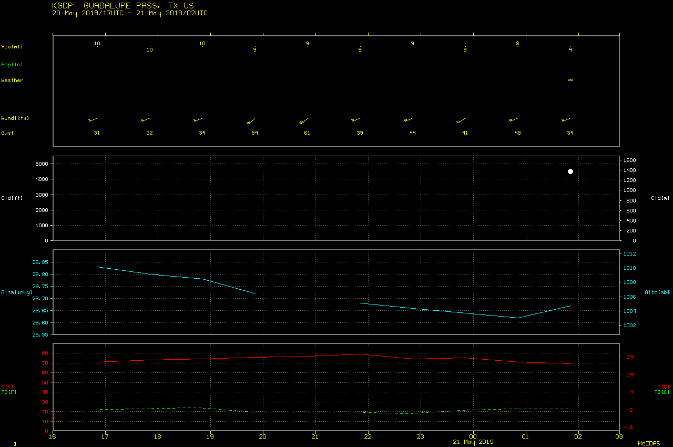Click the gust value 61

coord(307,133)
